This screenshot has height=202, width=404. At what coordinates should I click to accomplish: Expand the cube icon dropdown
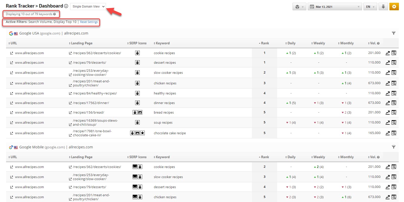tap(299, 7)
